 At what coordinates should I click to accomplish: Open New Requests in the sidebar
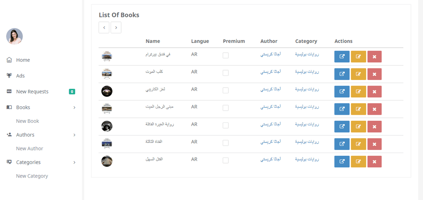(x=32, y=92)
